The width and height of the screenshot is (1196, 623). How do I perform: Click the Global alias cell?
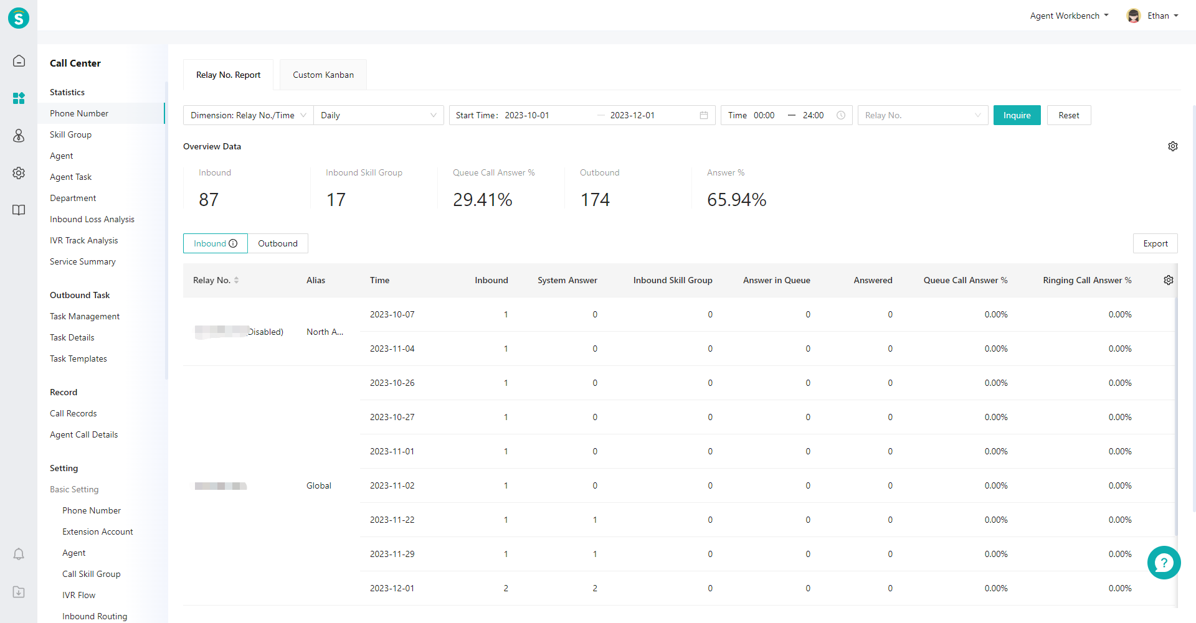[319, 485]
